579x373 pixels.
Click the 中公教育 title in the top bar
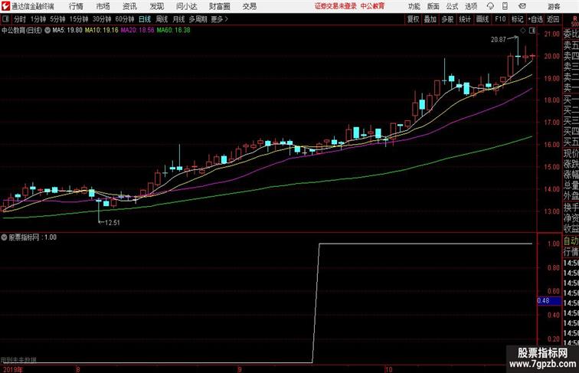tap(372, 6)
